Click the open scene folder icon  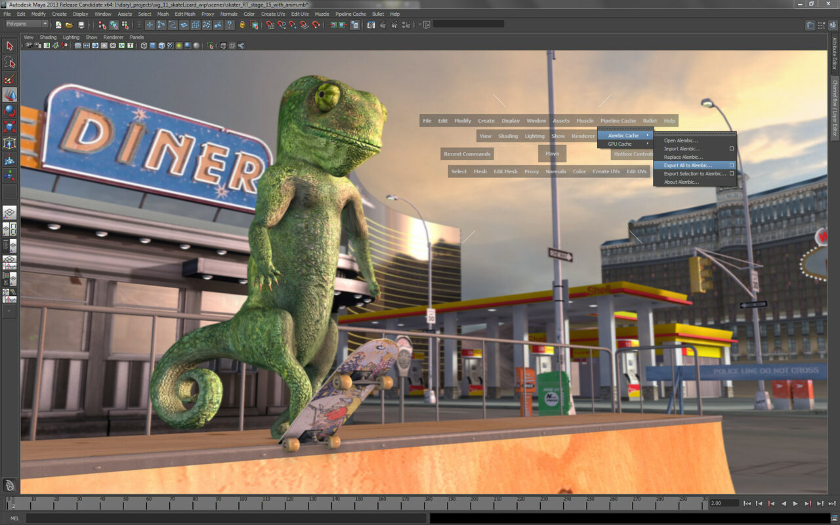pyautogui.click(x=69, y=25)
